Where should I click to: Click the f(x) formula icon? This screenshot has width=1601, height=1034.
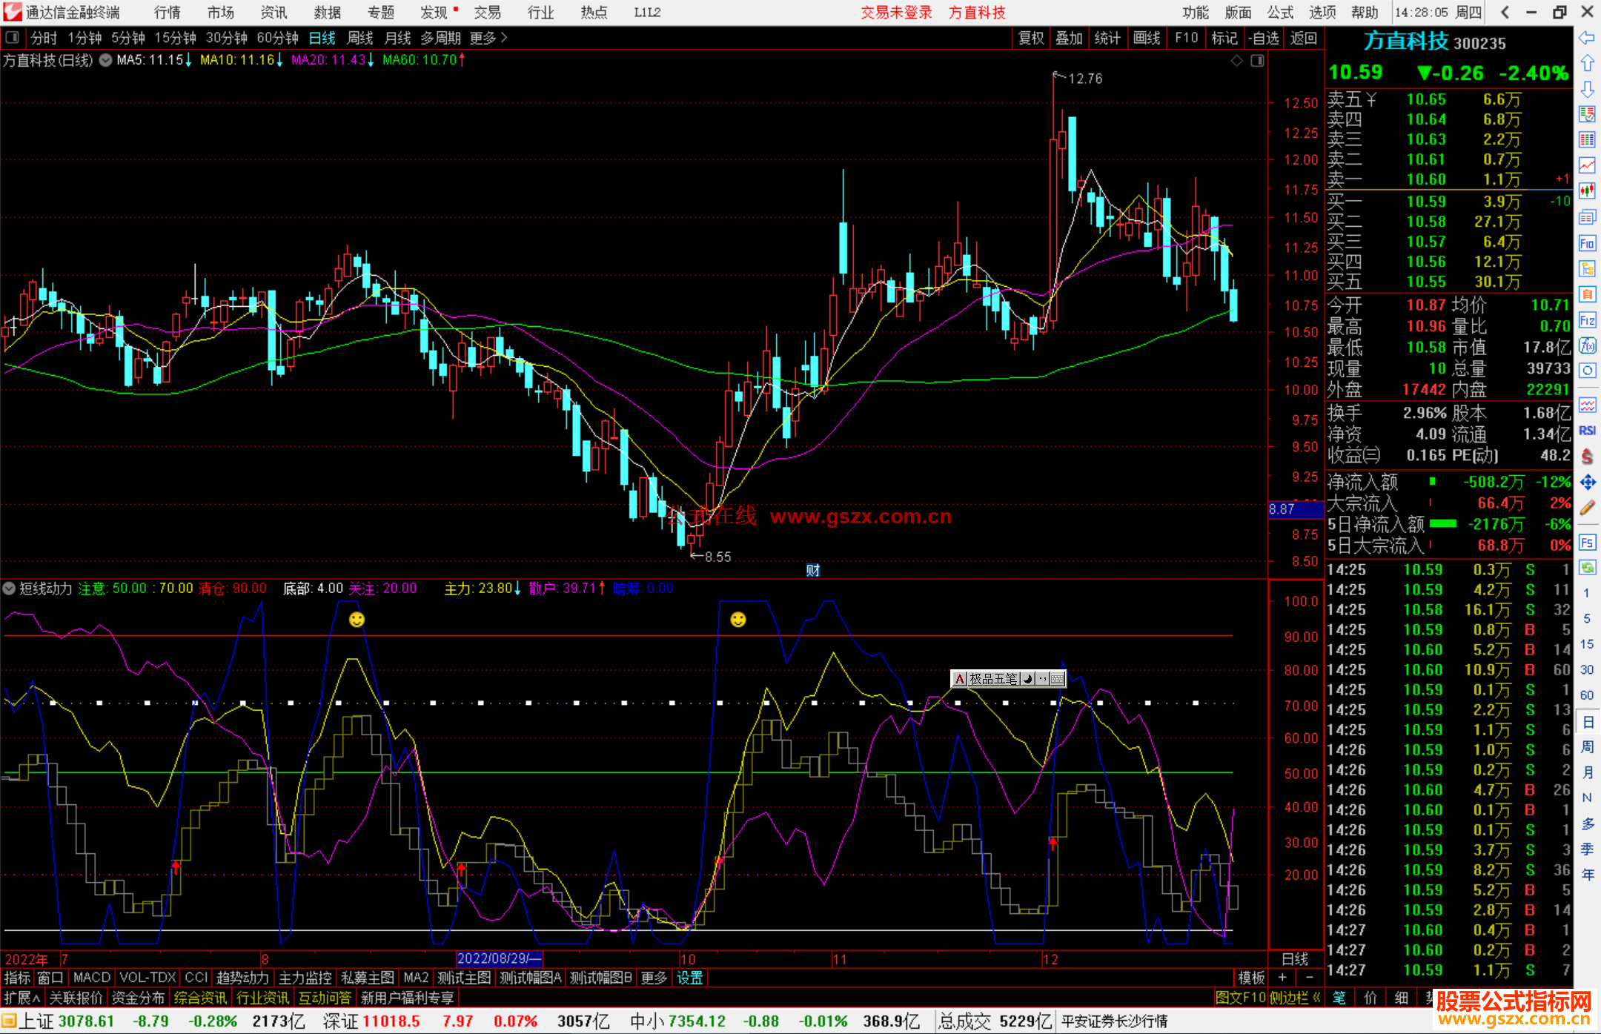pos(1587,346)
